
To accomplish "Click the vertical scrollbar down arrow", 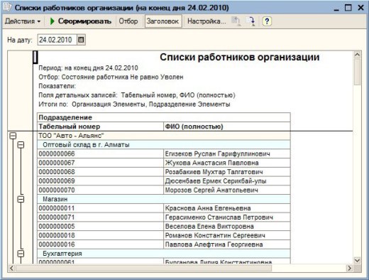I will pyautogui.click(x=357, y=261).
